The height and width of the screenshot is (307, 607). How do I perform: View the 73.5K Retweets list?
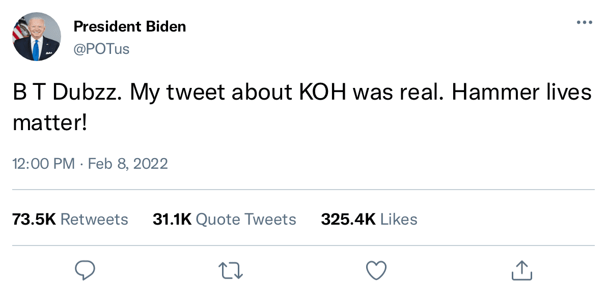point(70,220)
